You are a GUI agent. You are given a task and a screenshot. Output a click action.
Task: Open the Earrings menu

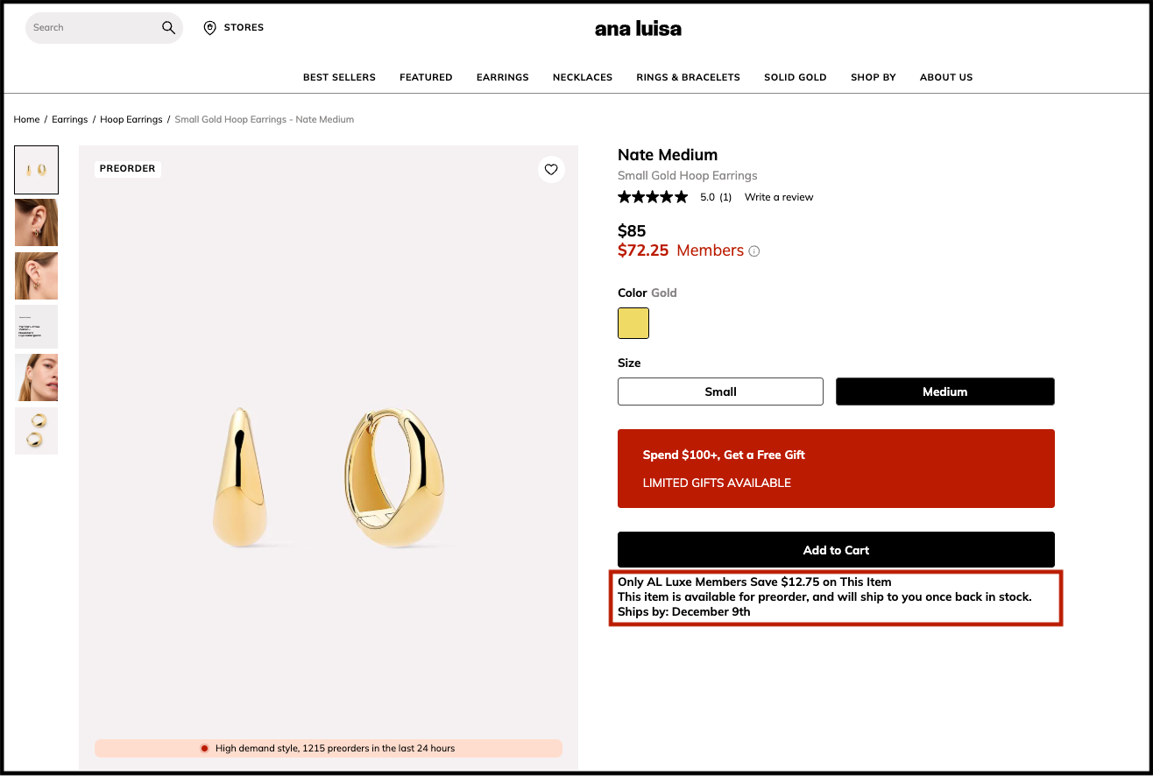502,77
